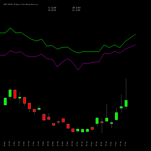Viewport: 151px width, 151px height.
Task: Select the 10 Apr date label
Action: click(x=106, y=144)
